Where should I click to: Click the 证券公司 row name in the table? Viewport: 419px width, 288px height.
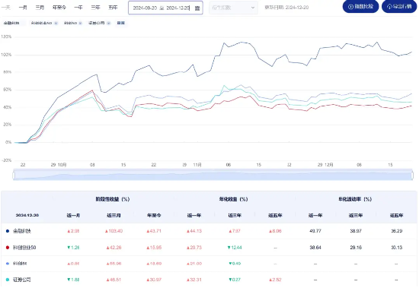pyautogui.click(x=22, y=280)
